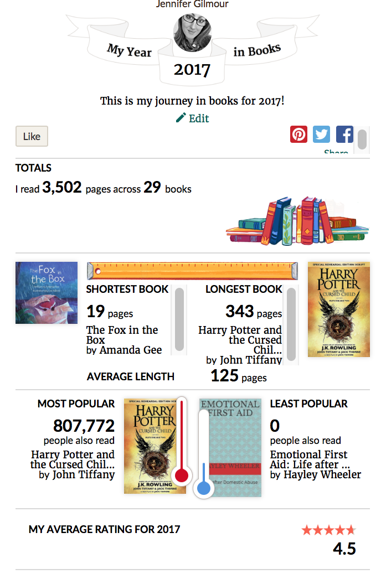This screenshot has width=381, height=579.
Task: Click the longest book scrollbar
Action: (x=291, y=324)
